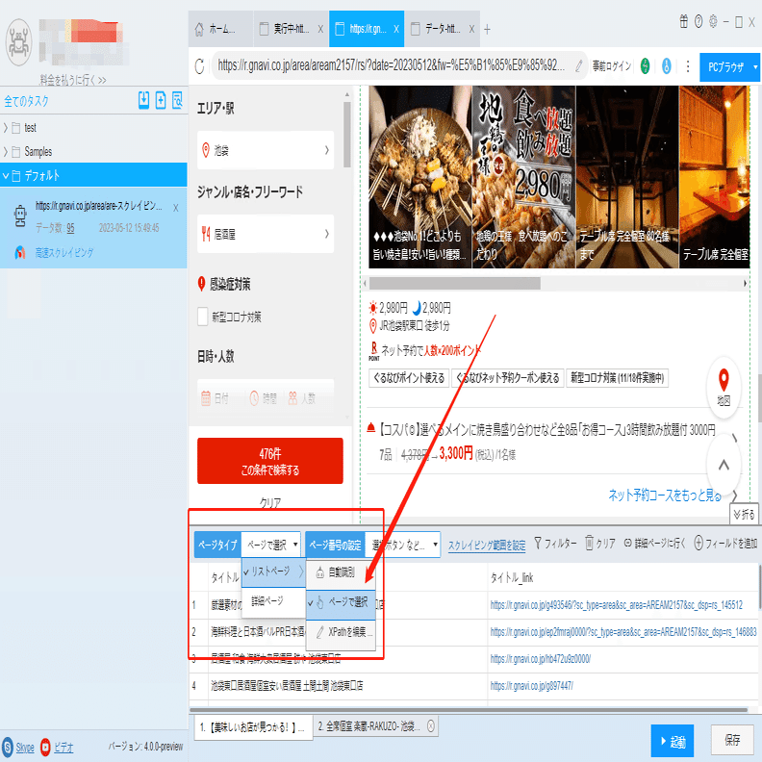Click the green circular toolbar icon
The image size is (762, 762).
pos(645,65)
